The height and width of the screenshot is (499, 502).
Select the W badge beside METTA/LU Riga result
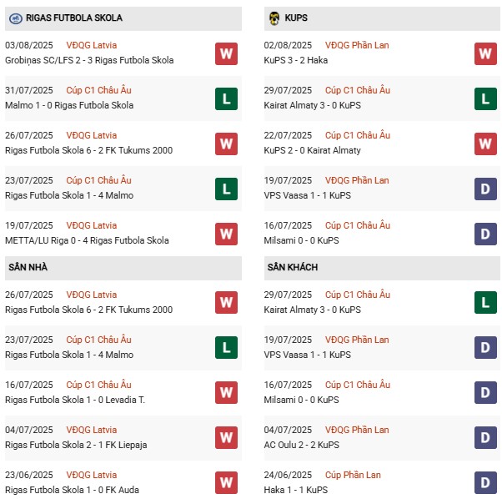click(226, 234)
